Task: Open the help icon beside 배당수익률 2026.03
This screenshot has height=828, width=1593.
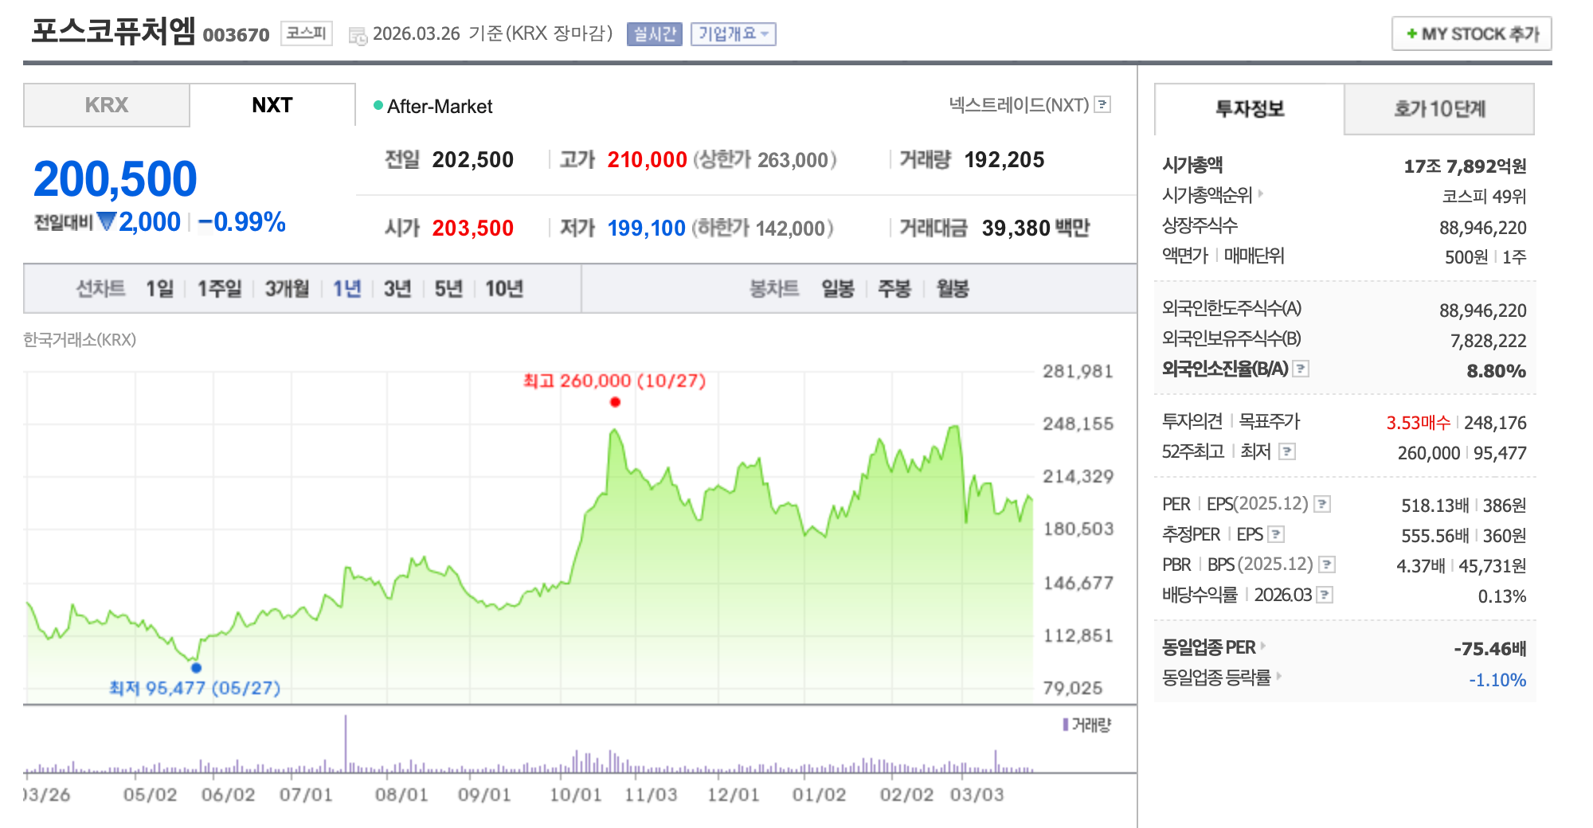Action: coord(1325,595)
